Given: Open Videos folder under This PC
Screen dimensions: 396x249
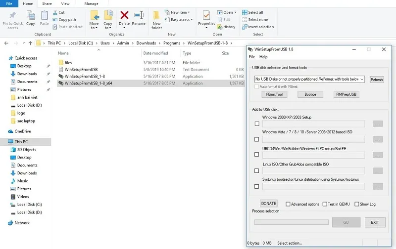Looking at the screenshot, I should [x=20, y=197].
